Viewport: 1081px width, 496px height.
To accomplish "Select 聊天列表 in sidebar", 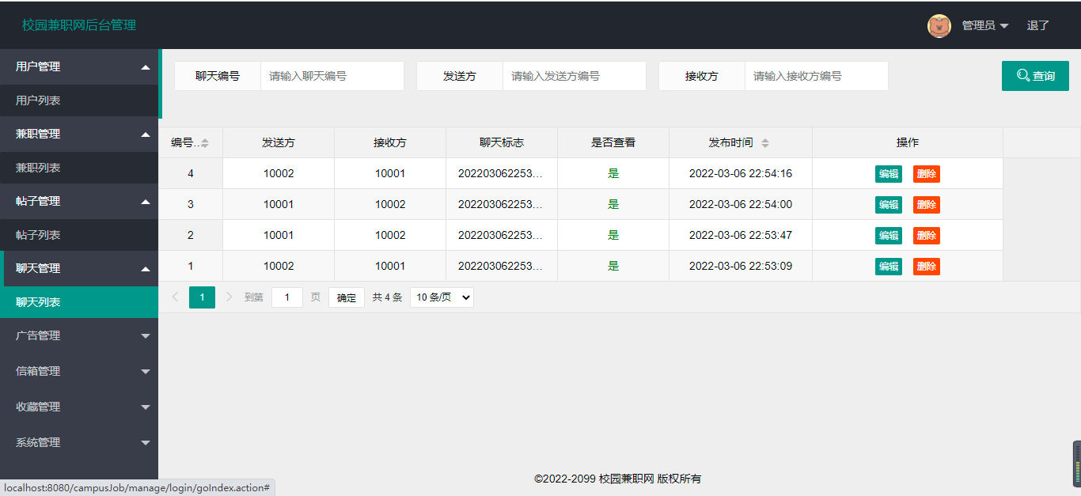I will tap(79, 302).
